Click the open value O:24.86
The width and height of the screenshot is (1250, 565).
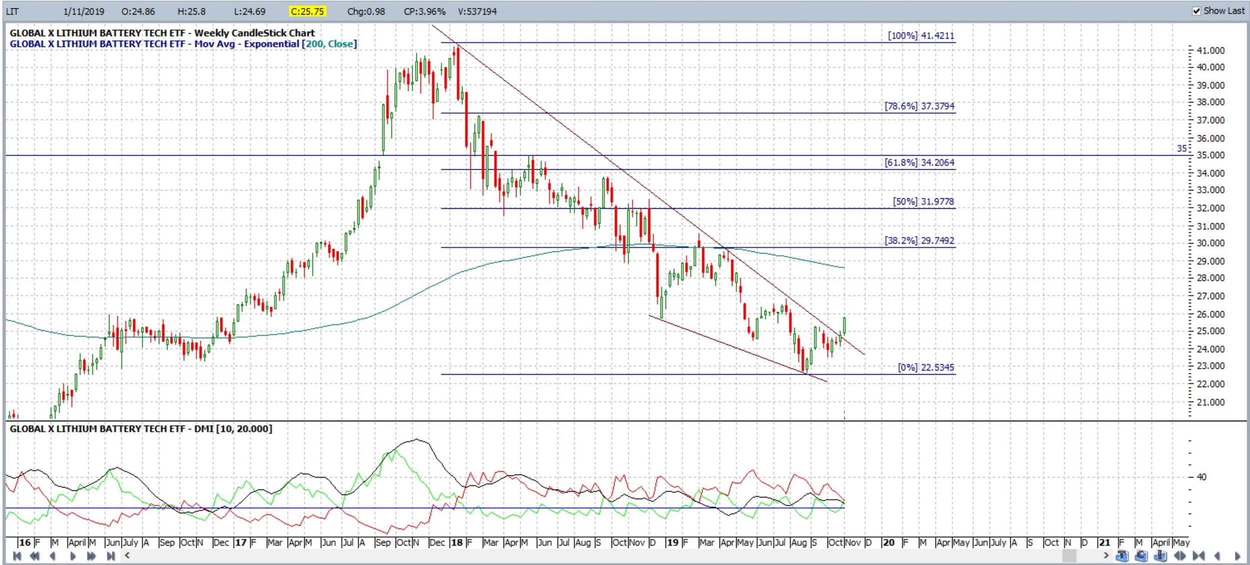[x=138, y=11]
